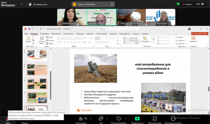Viewport: 210px width, 124px height.
Task: Click the Cut scissors icon
Action: pyautogui.click(x=33, y=37)
